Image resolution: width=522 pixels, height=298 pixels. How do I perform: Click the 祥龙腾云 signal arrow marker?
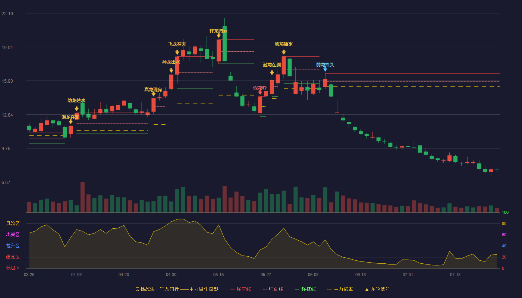(x=218, y=35)
